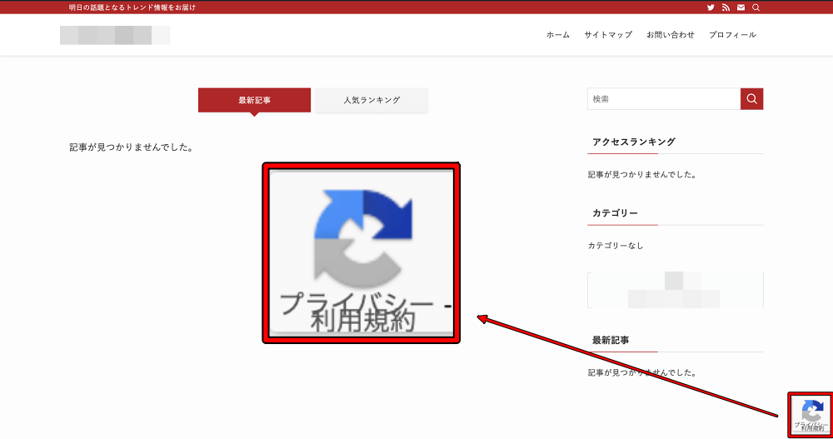Click the カテゴリー sidebar heading

pos(616,213)
